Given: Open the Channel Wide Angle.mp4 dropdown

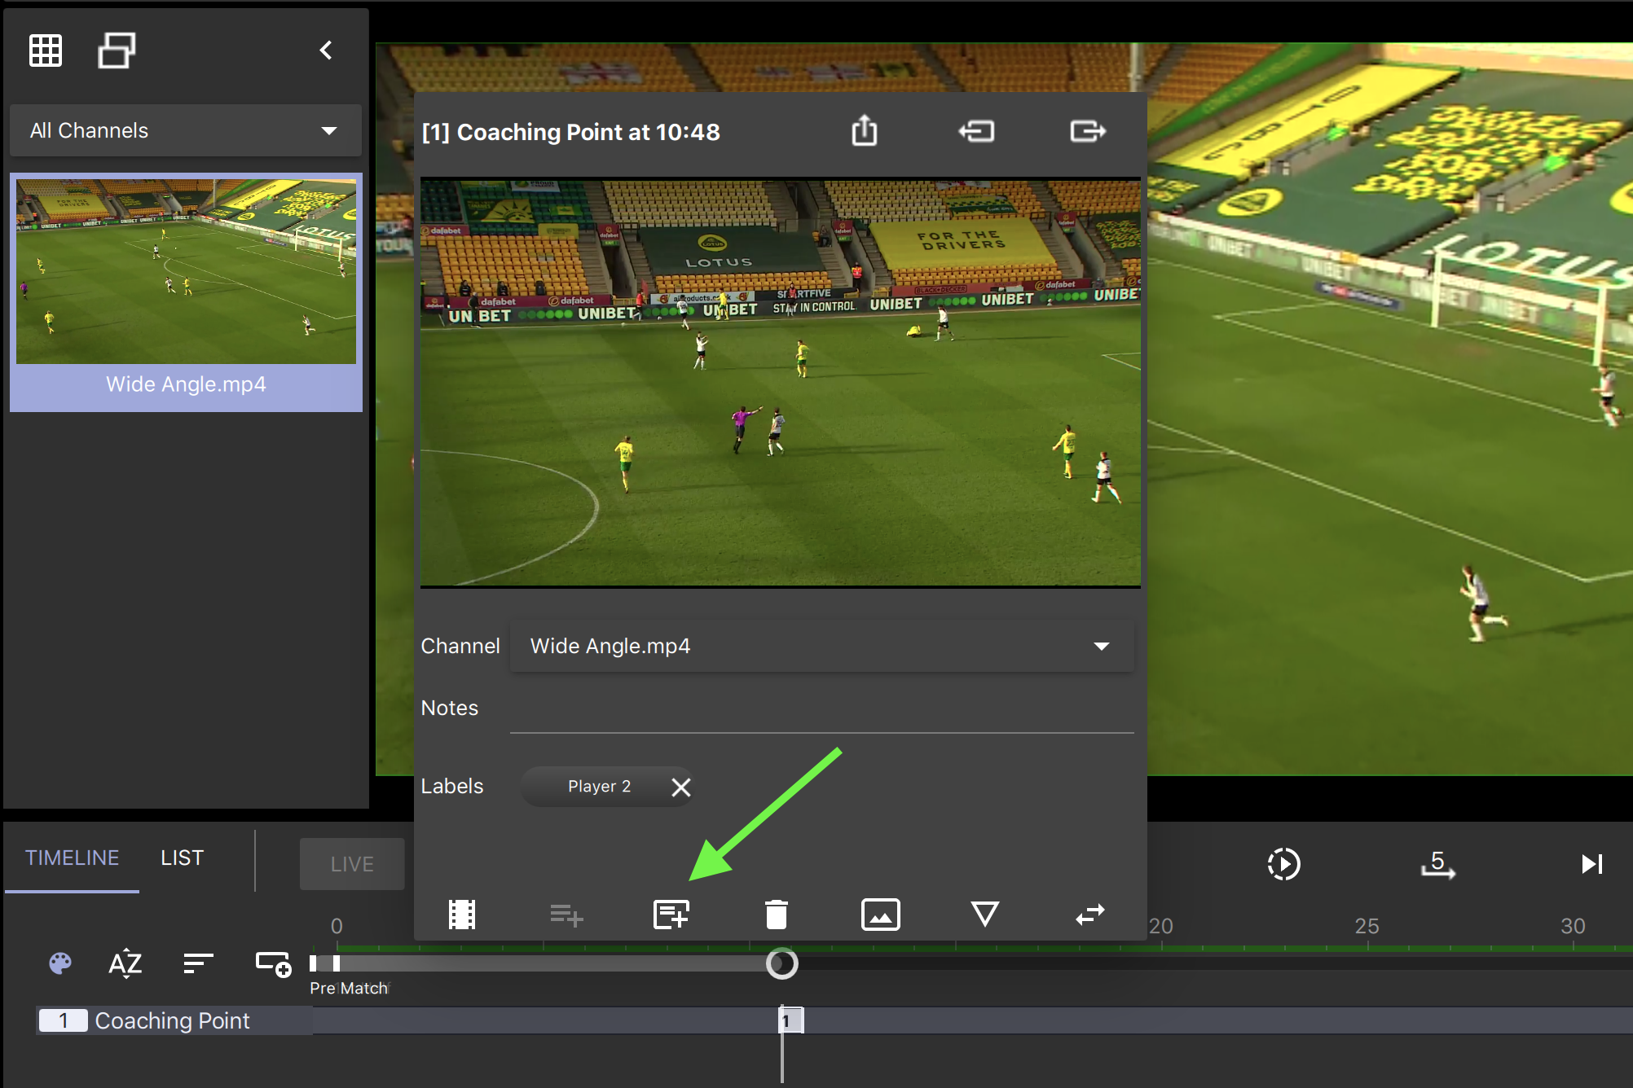Looking at the screenshot, I should pos(821,646).
